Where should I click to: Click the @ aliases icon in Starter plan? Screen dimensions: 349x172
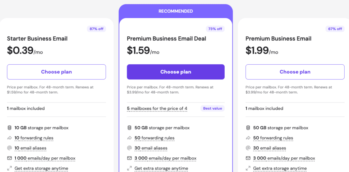tap(9, 148)
